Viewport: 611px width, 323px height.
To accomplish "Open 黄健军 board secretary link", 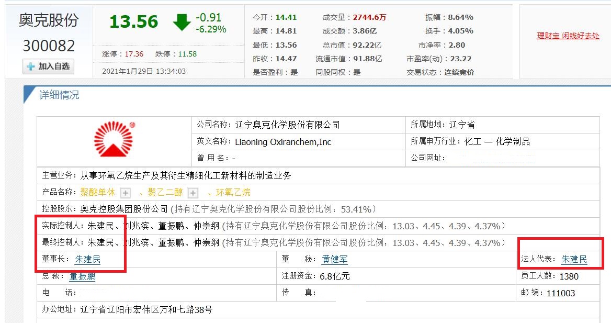I will click(x=335, y=260).
